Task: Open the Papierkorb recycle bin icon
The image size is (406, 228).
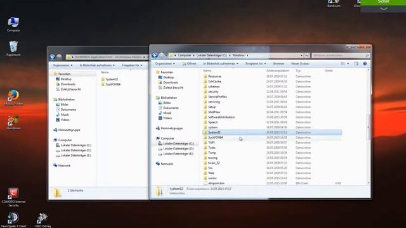Action: [13, 49]
